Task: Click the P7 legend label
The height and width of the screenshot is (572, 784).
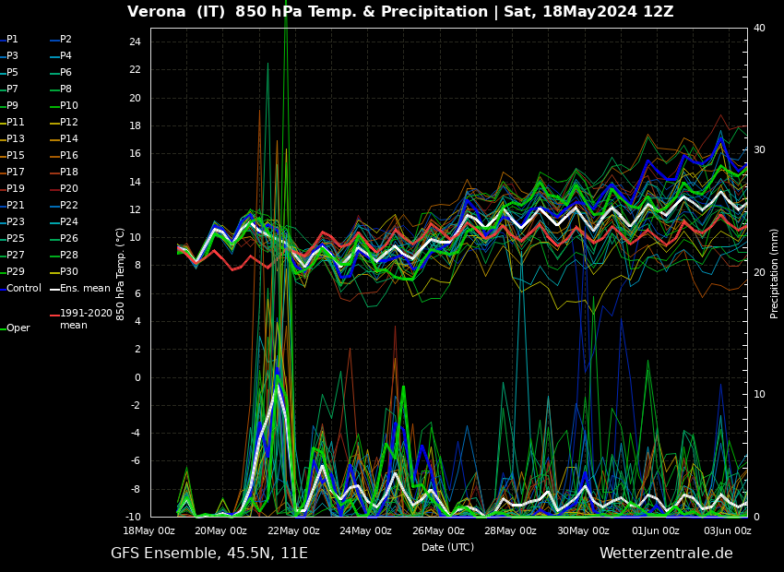Action: (x=12, y=89)
